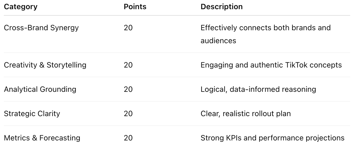Screen dimensions: 354x148
Task: Click the word 'TikTok' in the description column
Action: [x=297, y=65]
